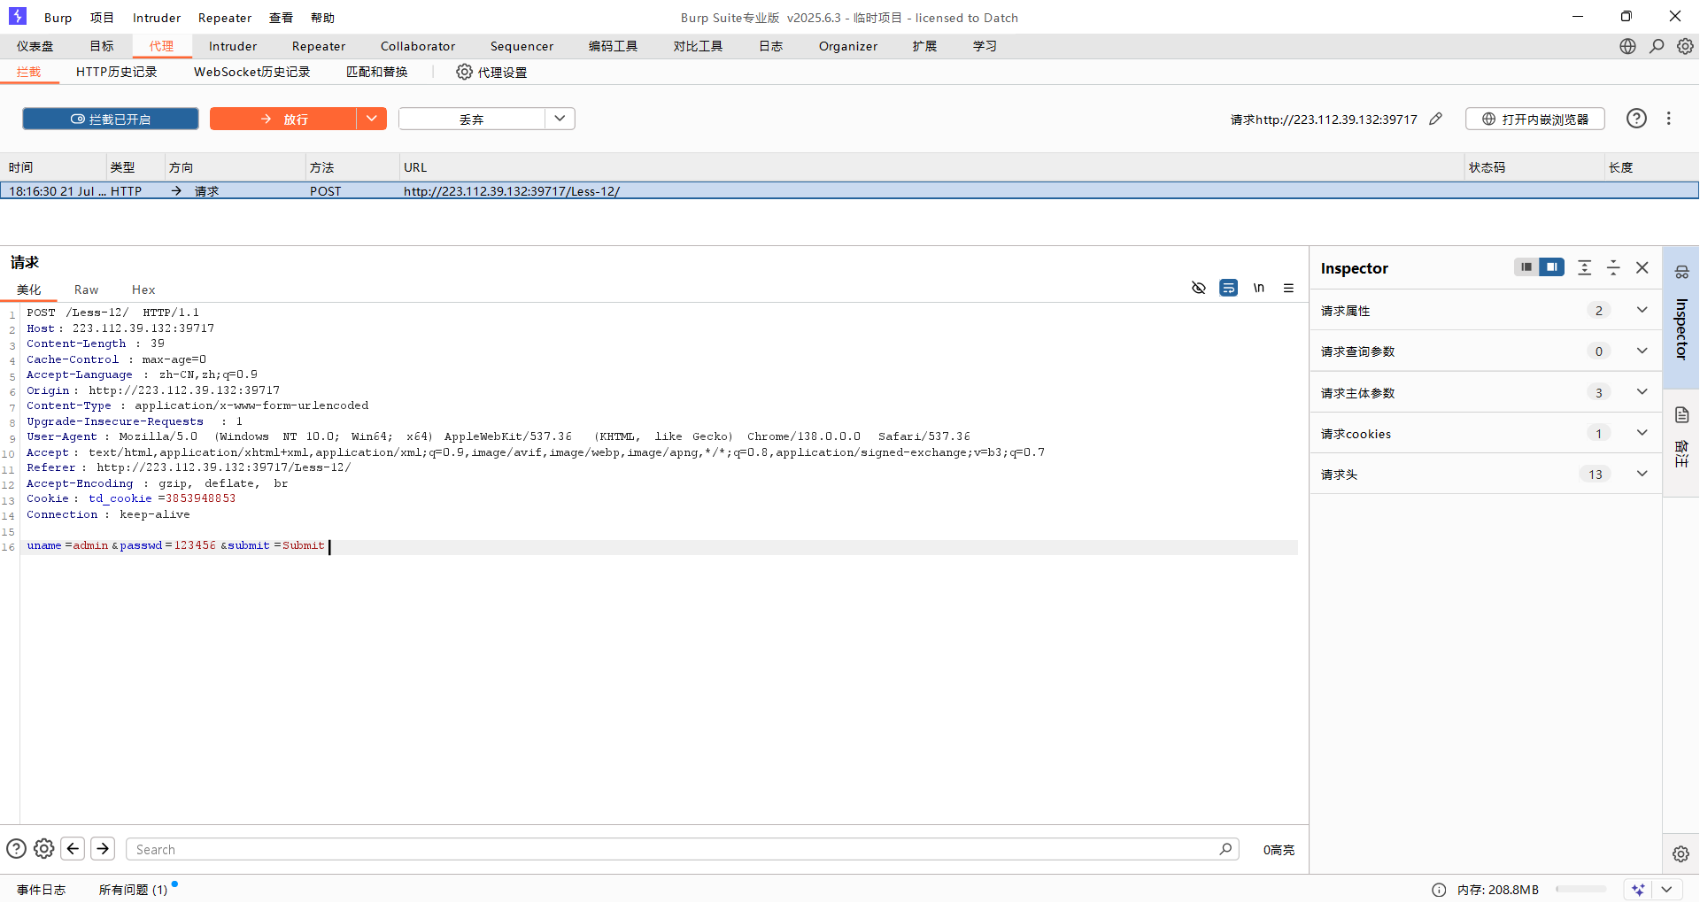Screen dimensions: 1700x903
Task: Open the dashboard tab 仪表盘
Action: point(35,46)
